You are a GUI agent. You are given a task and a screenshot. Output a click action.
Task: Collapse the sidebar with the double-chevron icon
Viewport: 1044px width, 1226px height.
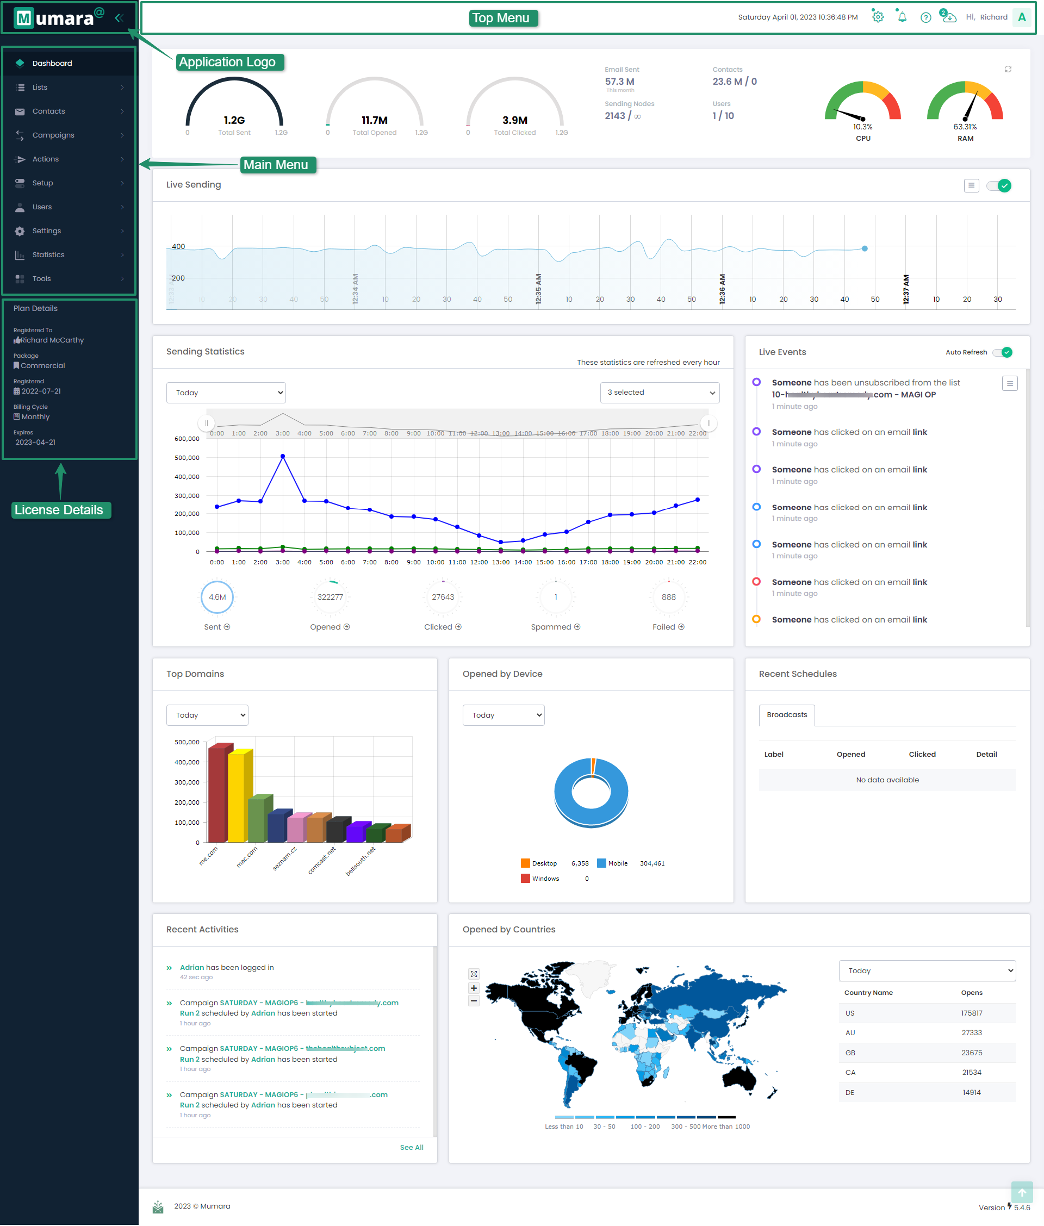[x=119, y=18]
